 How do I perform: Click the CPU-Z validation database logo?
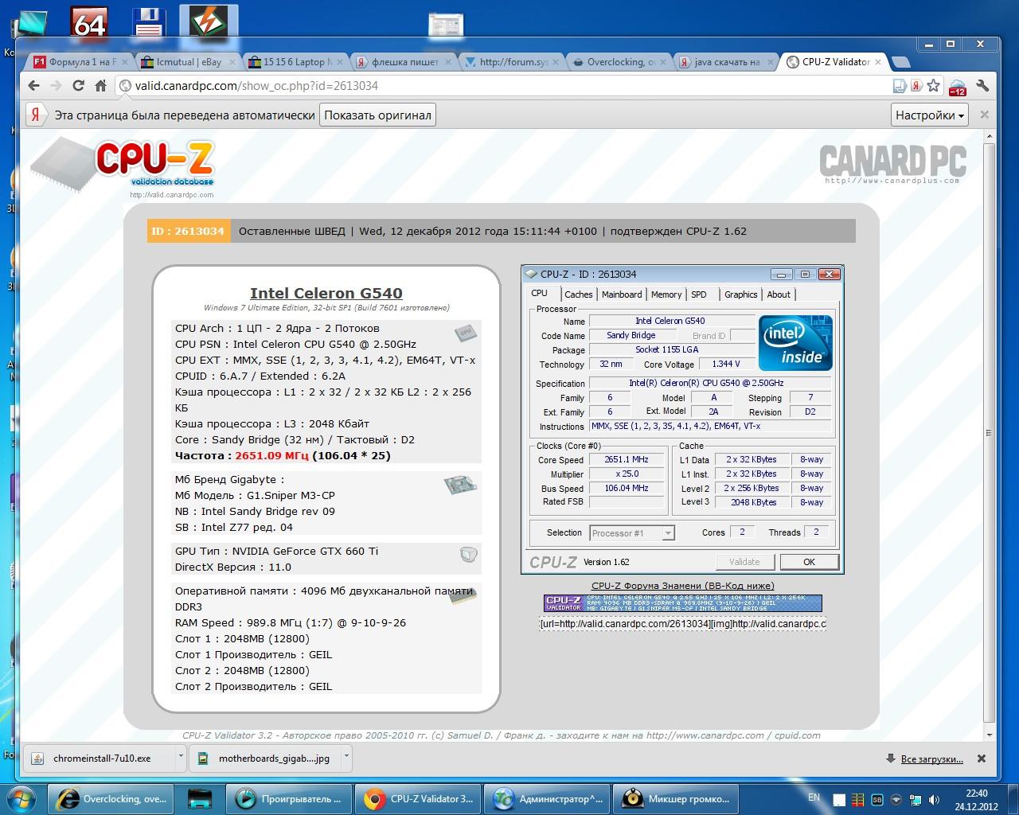[x=123, y=167]
